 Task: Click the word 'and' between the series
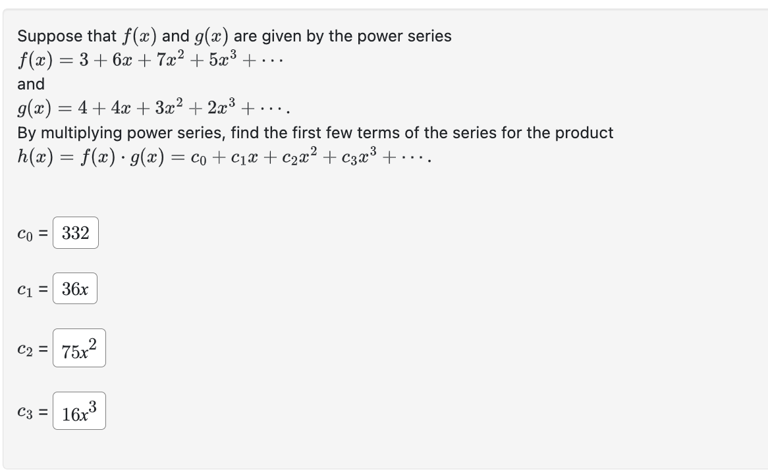tap(26, 84)
